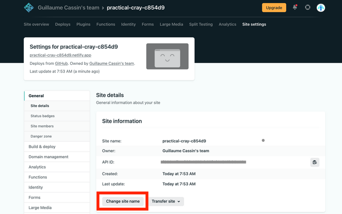Click the Netlify logo icon
Screen dimensions: 342x214
click(29, 8)
